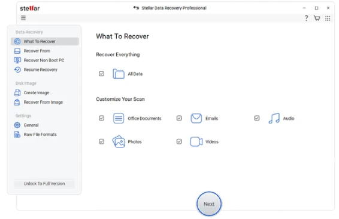This screenshot has width=339, height=219.
Task: Toggle the Videos checkbox
Action: coord(179,141)
